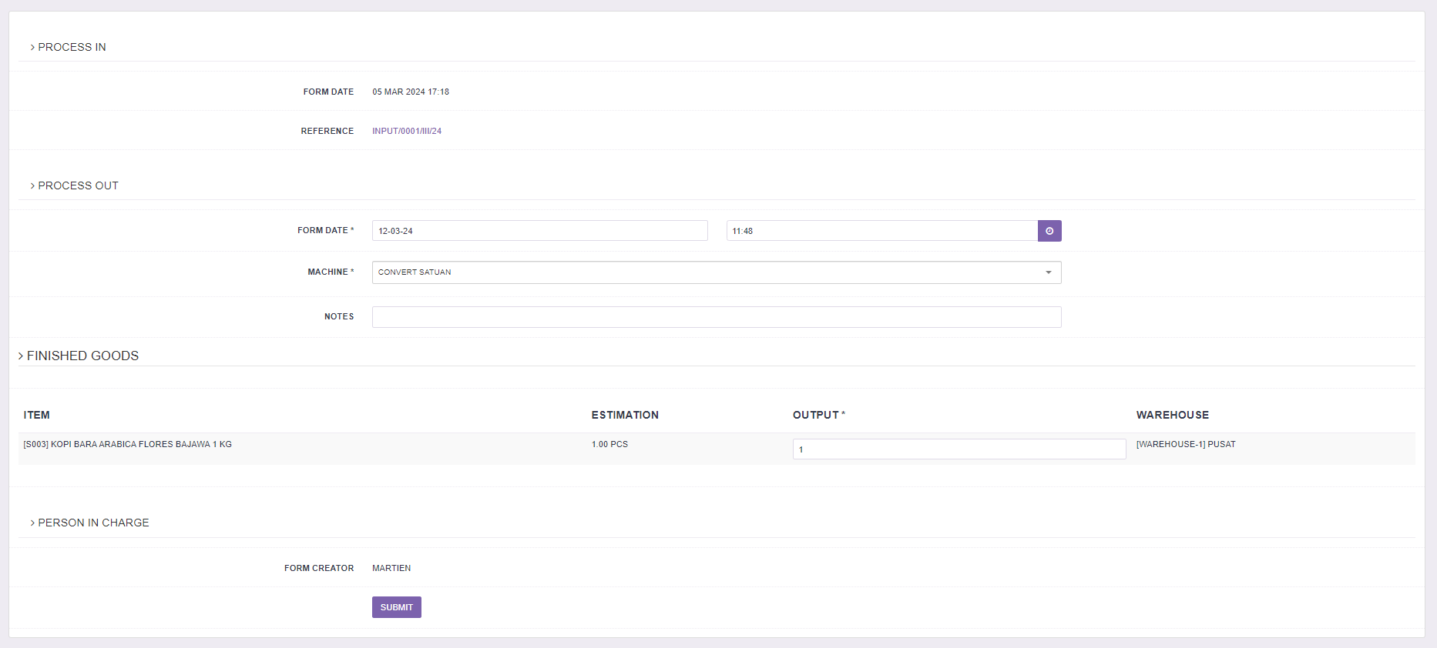The image size is (1437, 648).
Task: Toggle the PERSON IN CHARGE section header
Action: point(89,523)
